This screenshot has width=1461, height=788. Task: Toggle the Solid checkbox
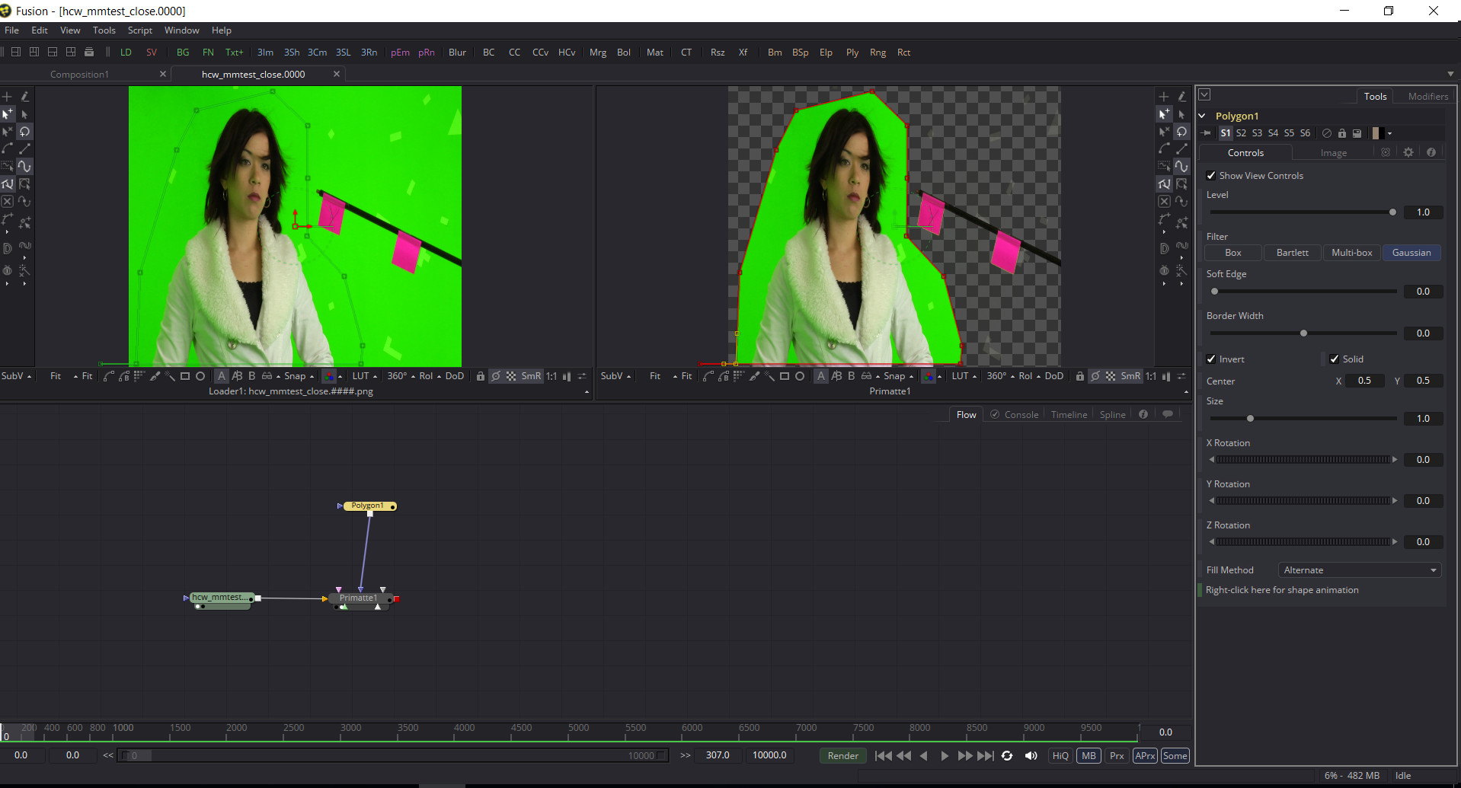coord(1335,359)
